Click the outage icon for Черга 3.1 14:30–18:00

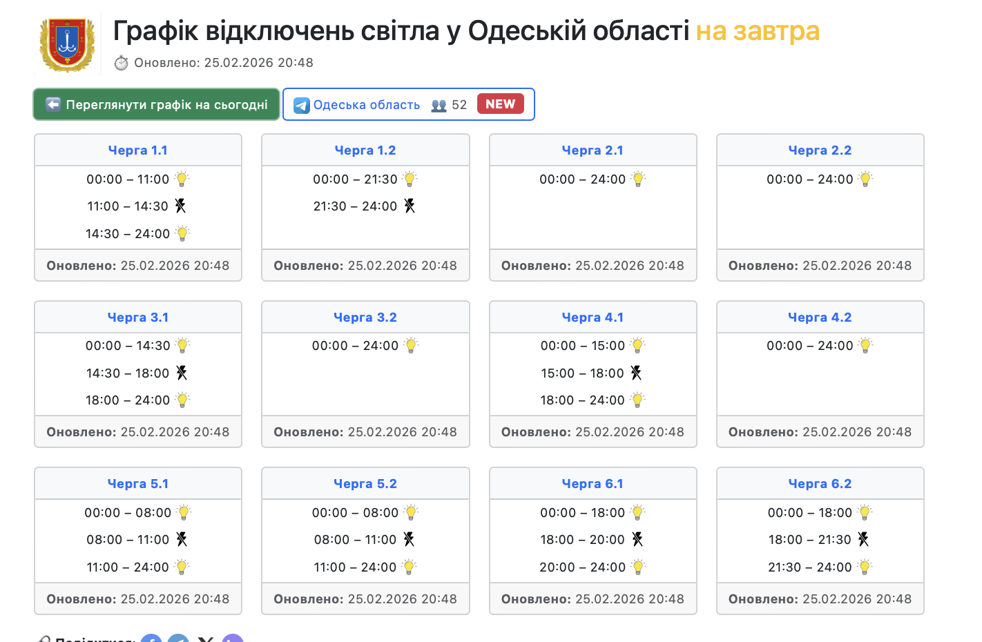tap(182, 373)
